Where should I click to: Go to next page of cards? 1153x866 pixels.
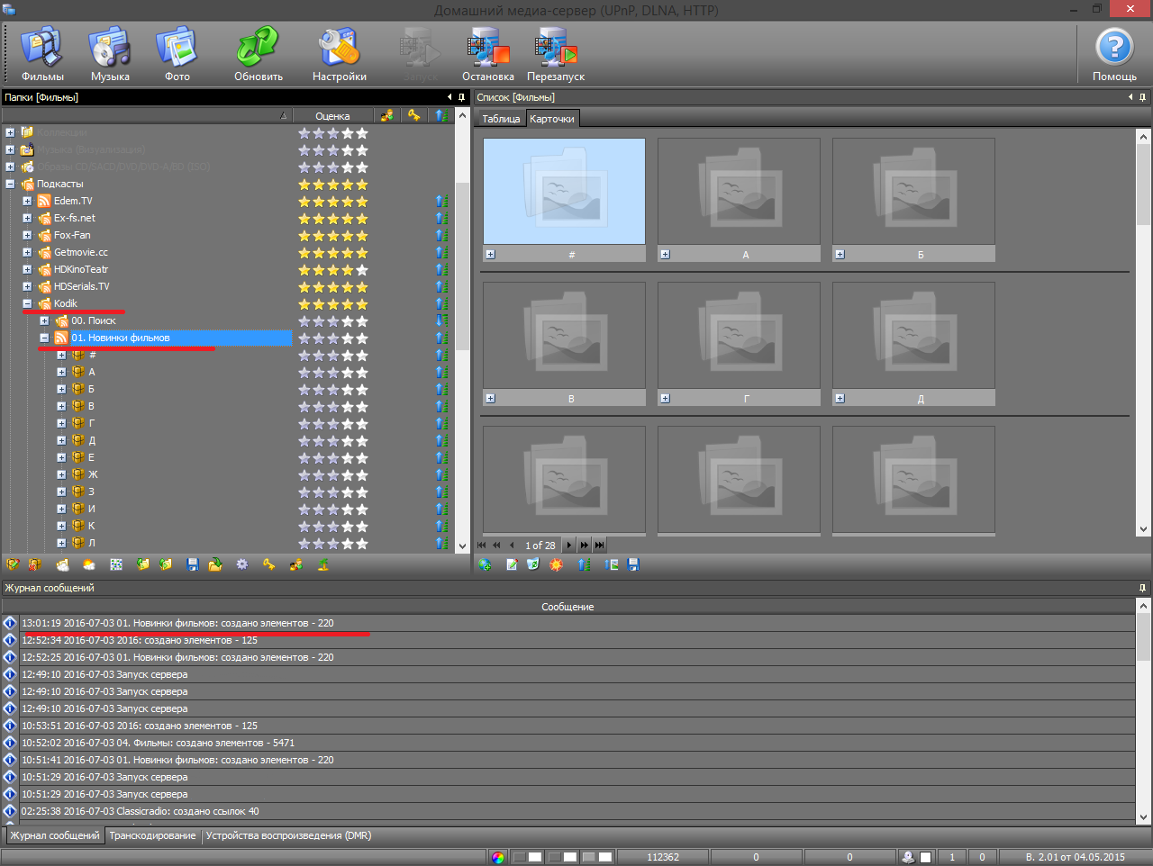tap(569, 545)
